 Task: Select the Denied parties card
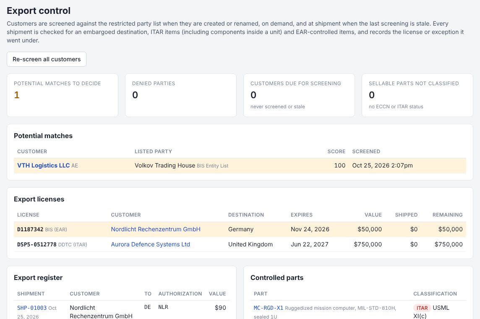tap(180, 95)
